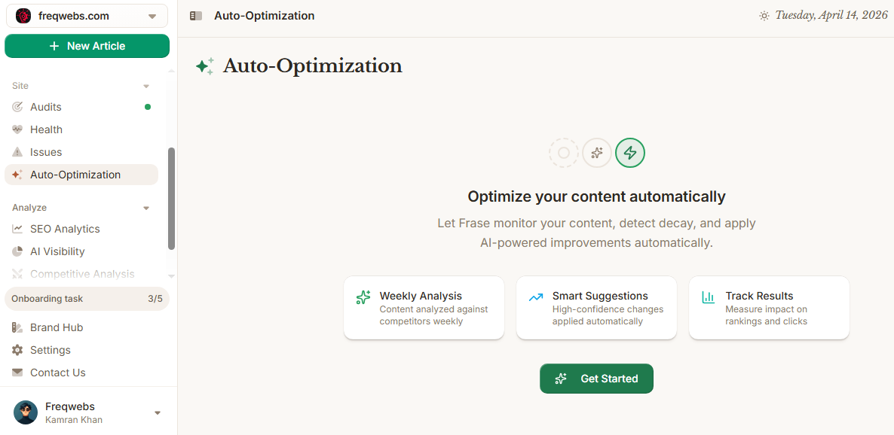Collapse the Site section
The height and width of the screenshot is (435, 894).
click(146, 87)
